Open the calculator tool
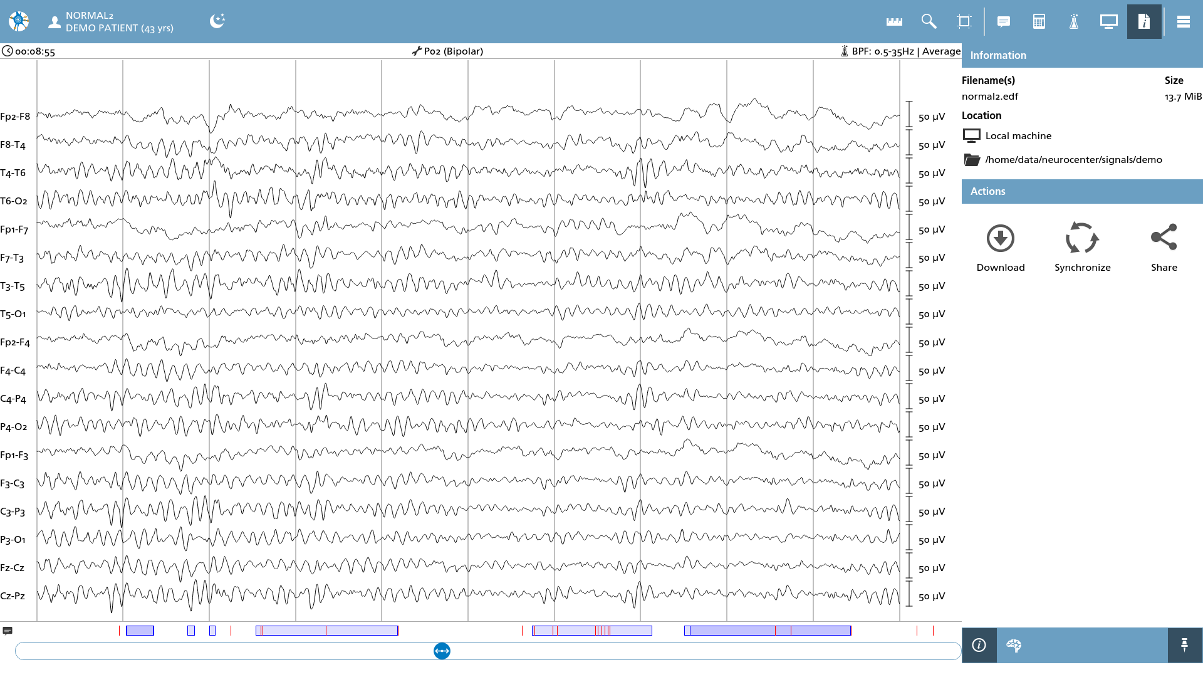This screenshot has width=1203, height=677. click(x=1039, y=21)
